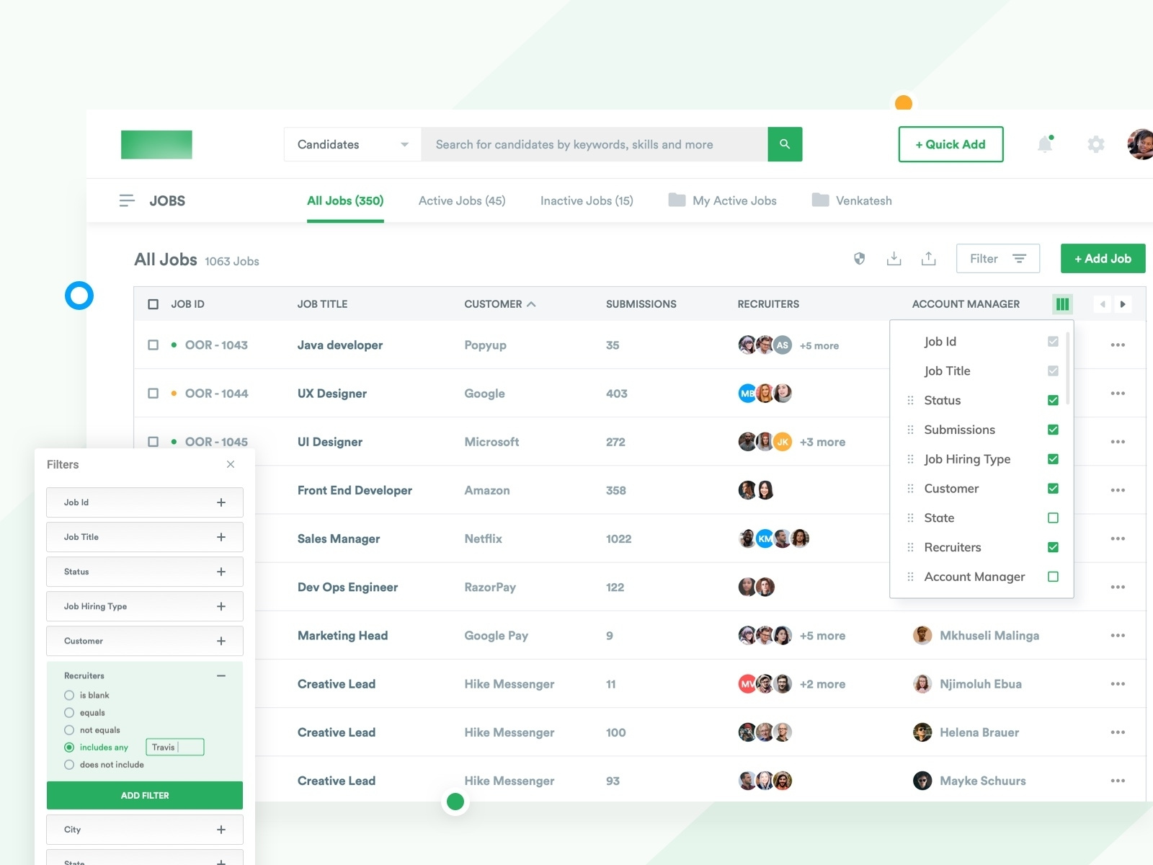
Task: Collapse the Recruiters filter
Action: [221, 675]
